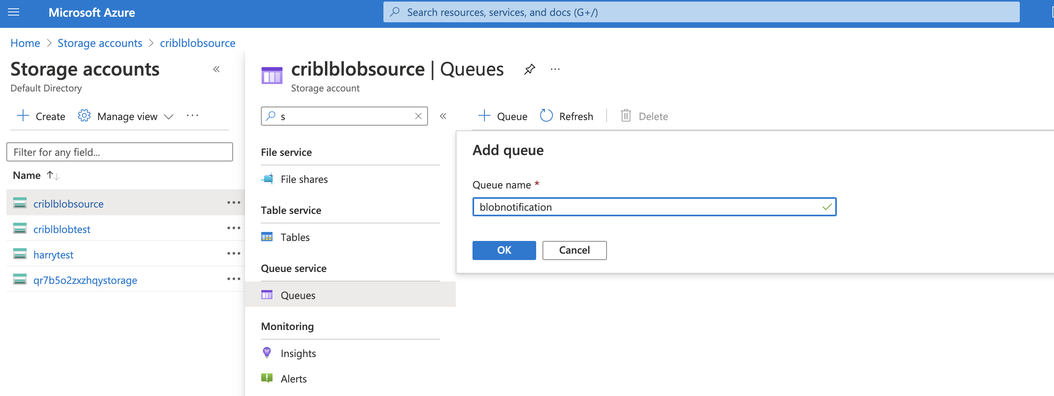
Task: Click inside the Queue name field
Action: tap(655, 207)
